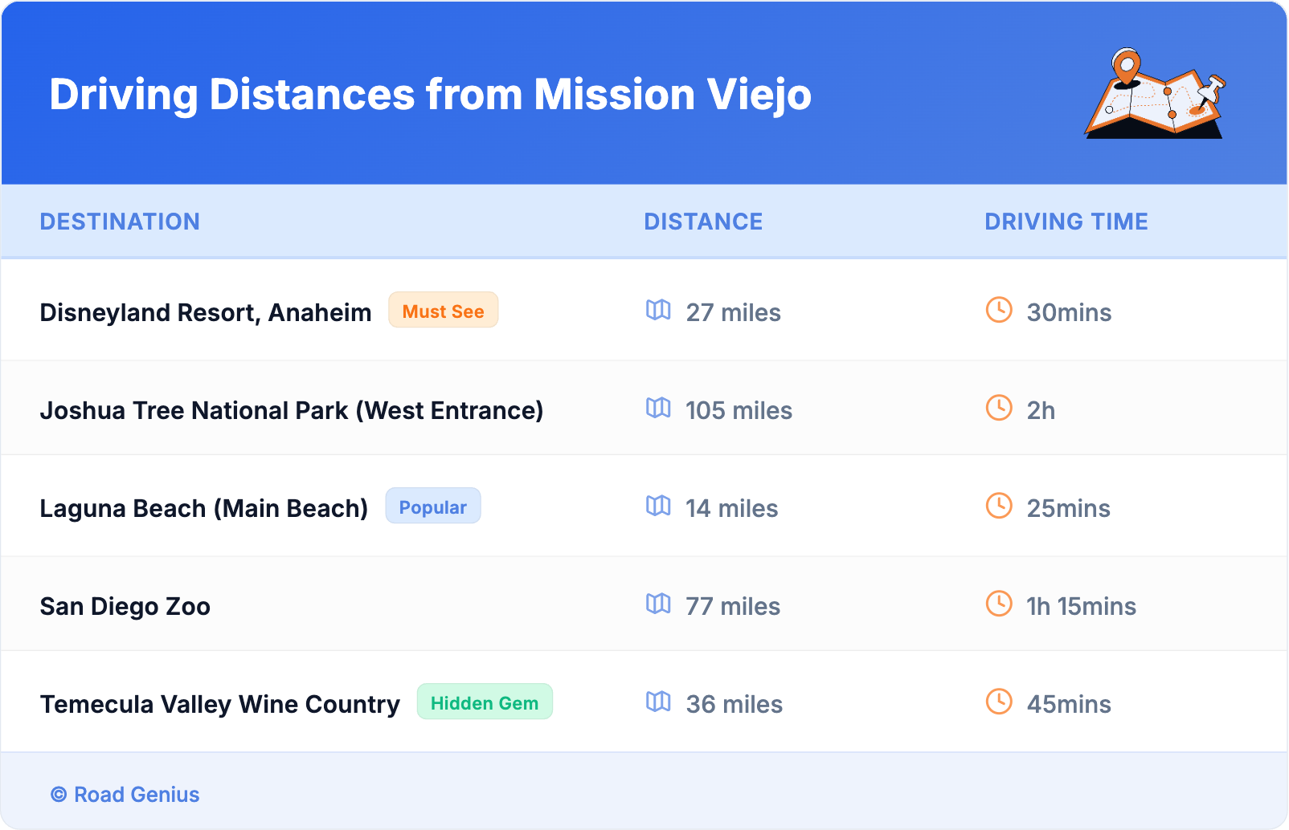Select the Must See badge
Image resolution: width=1289 pixels, height=830 pixels.
[x=443, y=311]
